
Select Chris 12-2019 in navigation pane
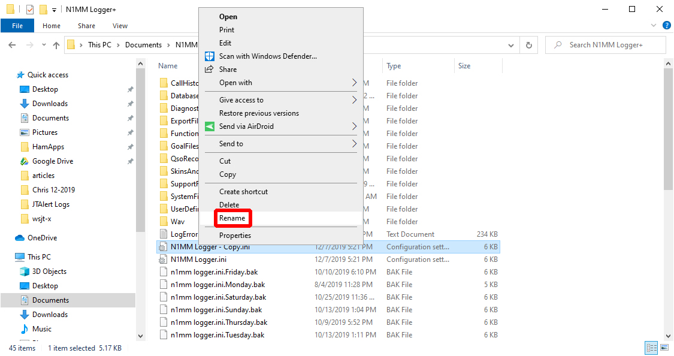tap(54, 190)
